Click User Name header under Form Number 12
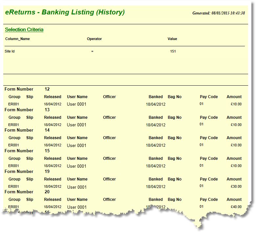The height and width of the screenshot is (233, 256). click(x=77, y=97)
